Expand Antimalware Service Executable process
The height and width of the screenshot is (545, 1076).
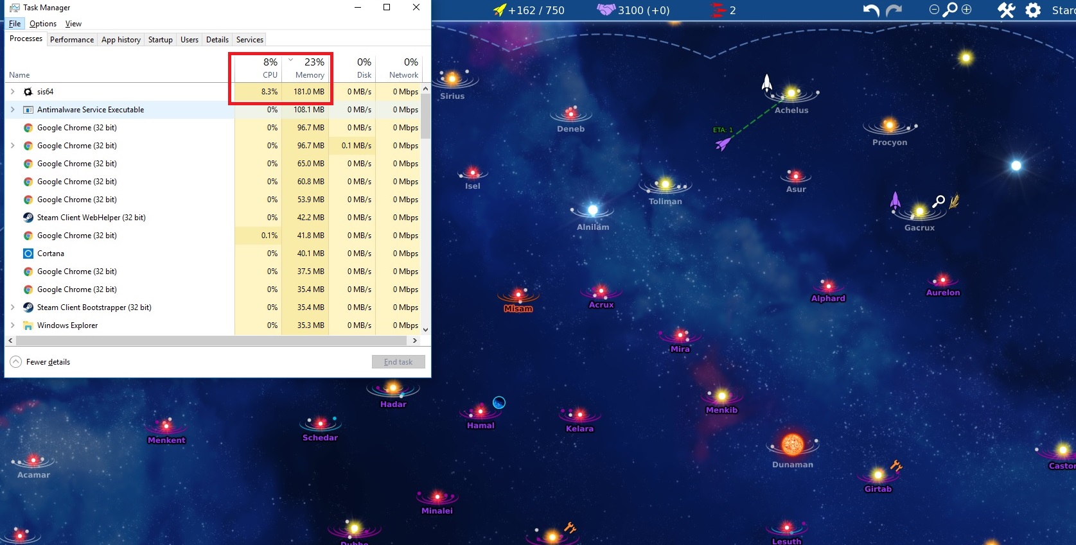coord(12,110)
